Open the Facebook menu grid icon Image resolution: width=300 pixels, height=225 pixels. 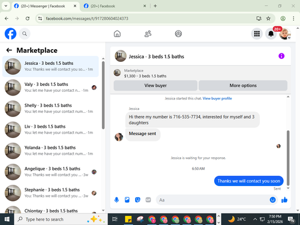click(257, 34)
